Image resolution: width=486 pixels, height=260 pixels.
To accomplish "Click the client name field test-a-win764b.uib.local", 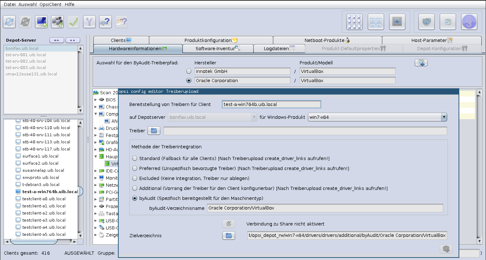I will [271, 104].
